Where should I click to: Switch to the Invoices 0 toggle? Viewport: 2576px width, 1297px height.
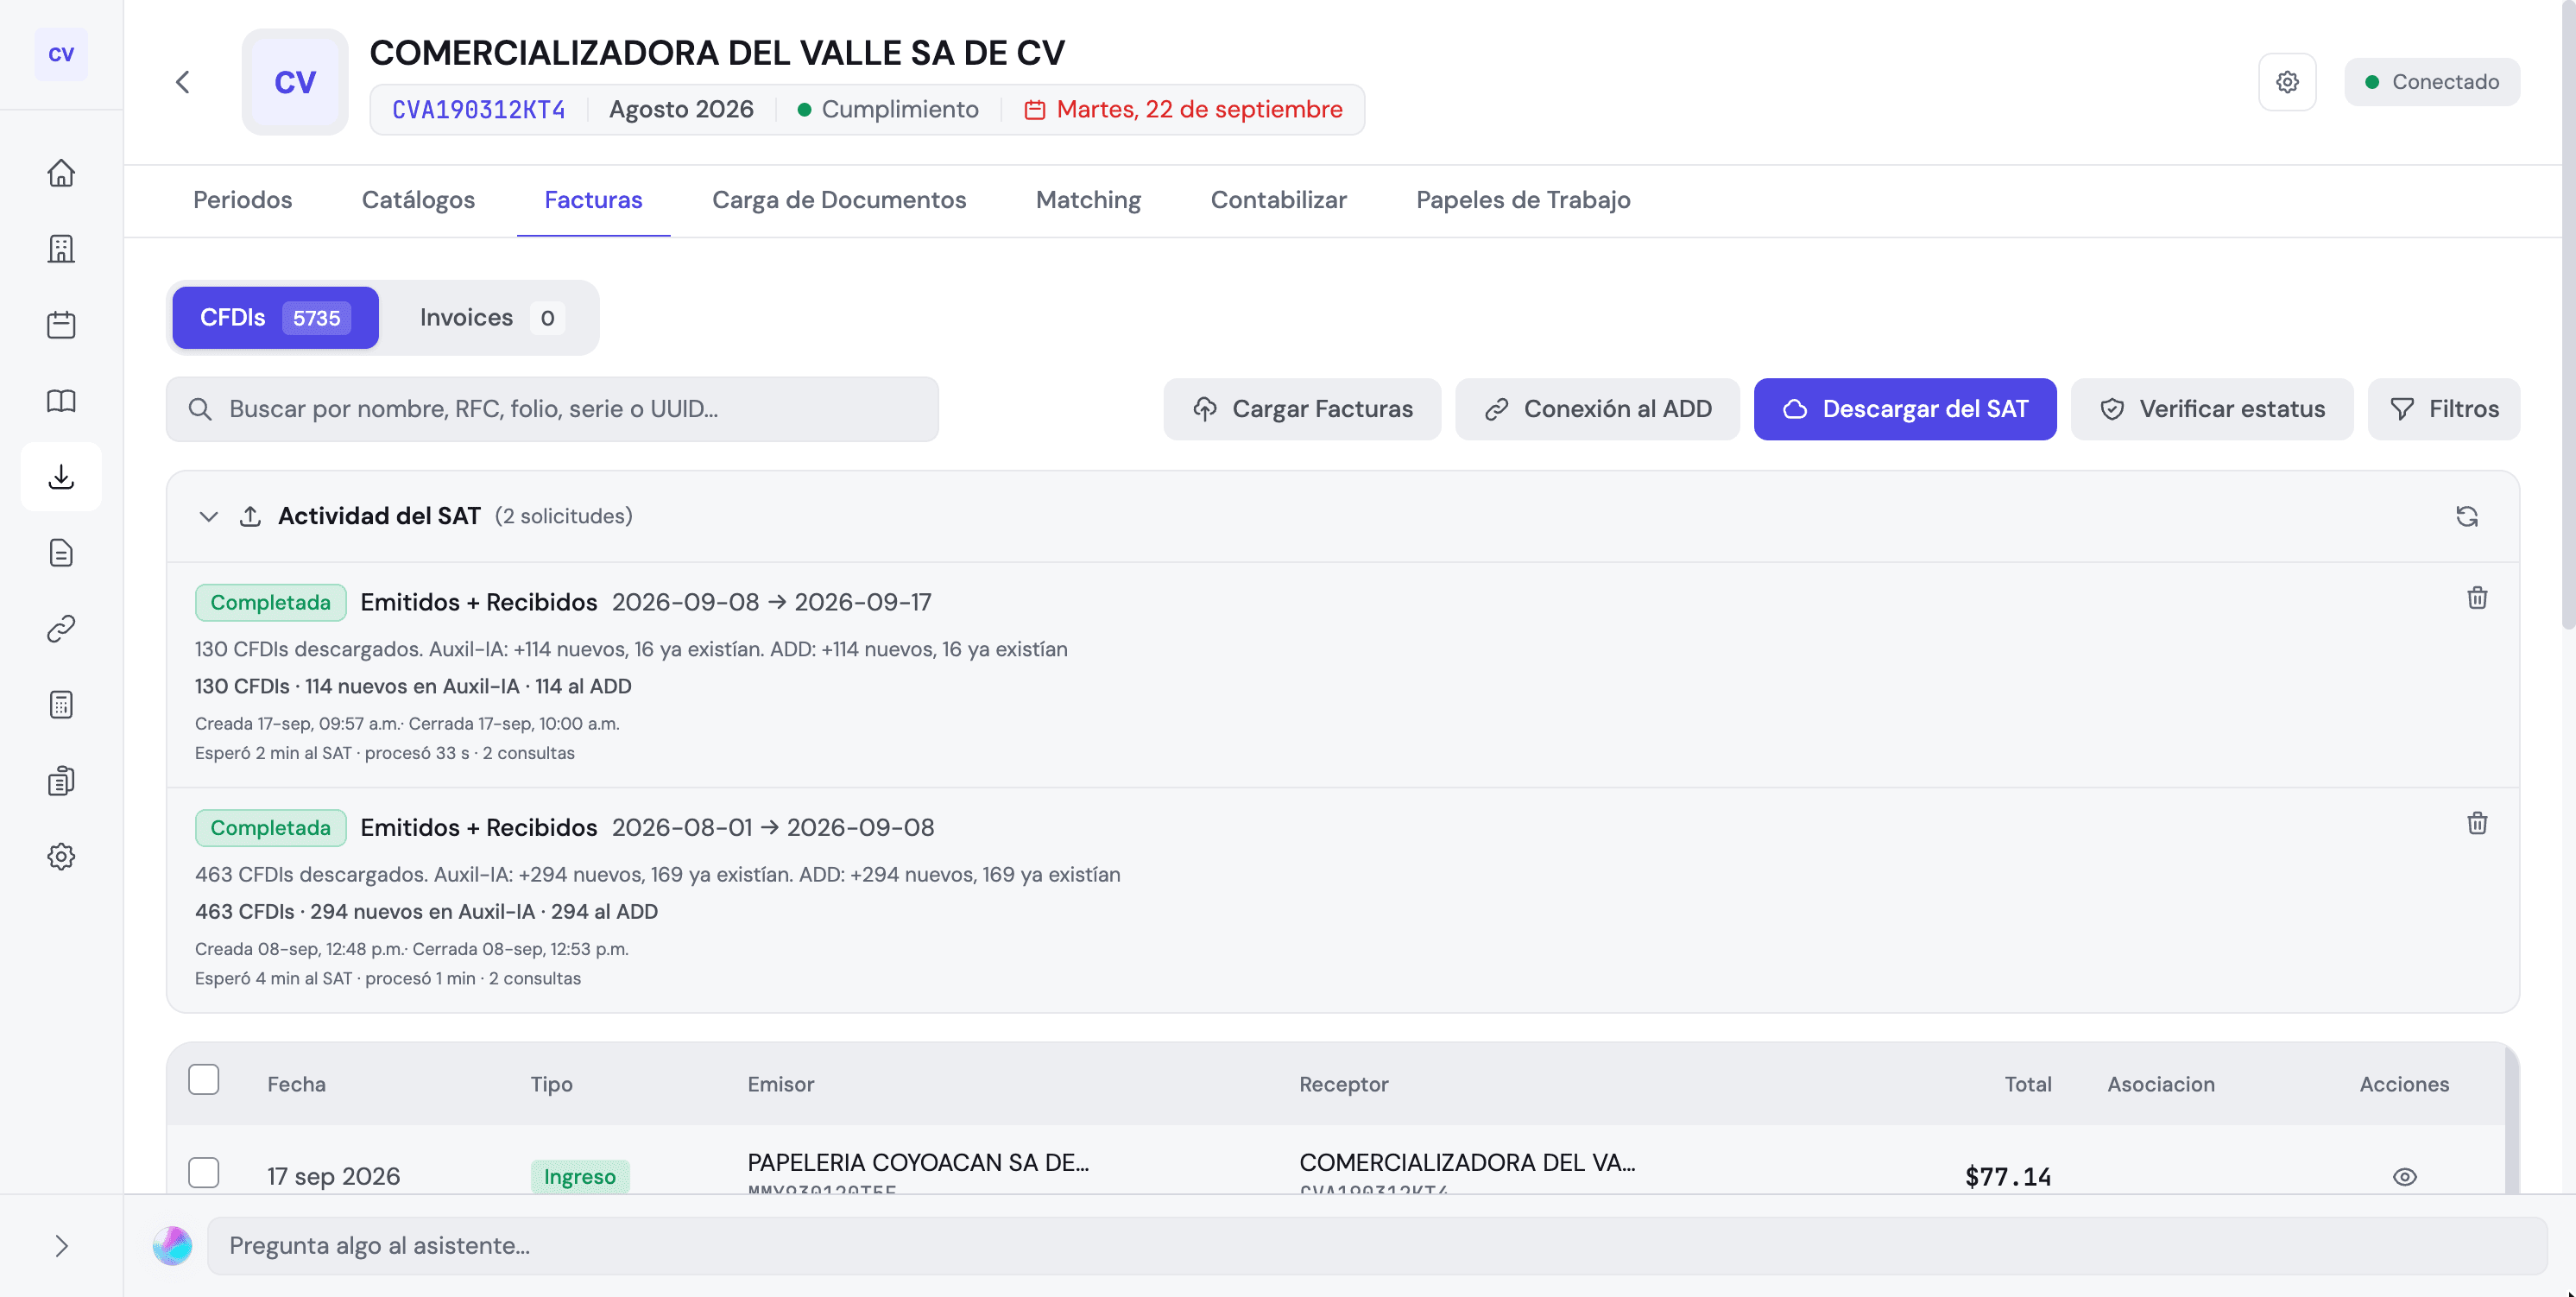491,318
